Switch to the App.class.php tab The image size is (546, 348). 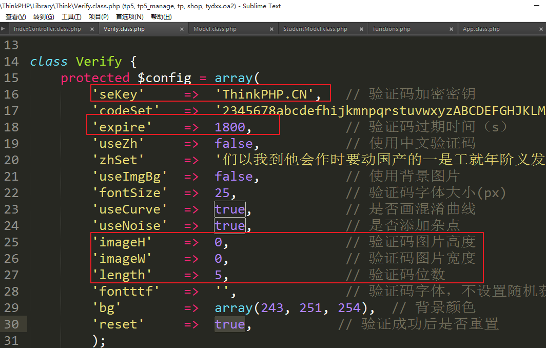coord(481,29)
